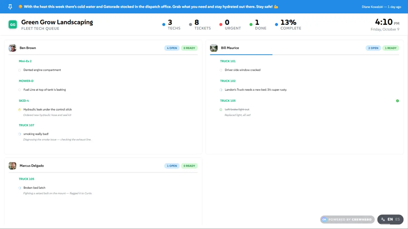Click the yellow hand status icon on hydraulic leak

(20, 110)
